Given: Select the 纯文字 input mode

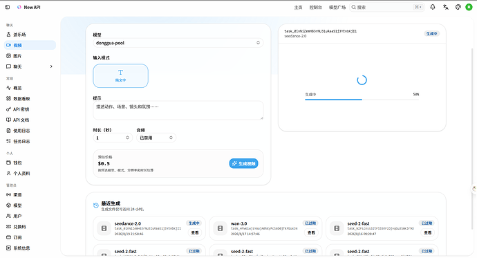Looking at the screenshot, I should point(120,76).
